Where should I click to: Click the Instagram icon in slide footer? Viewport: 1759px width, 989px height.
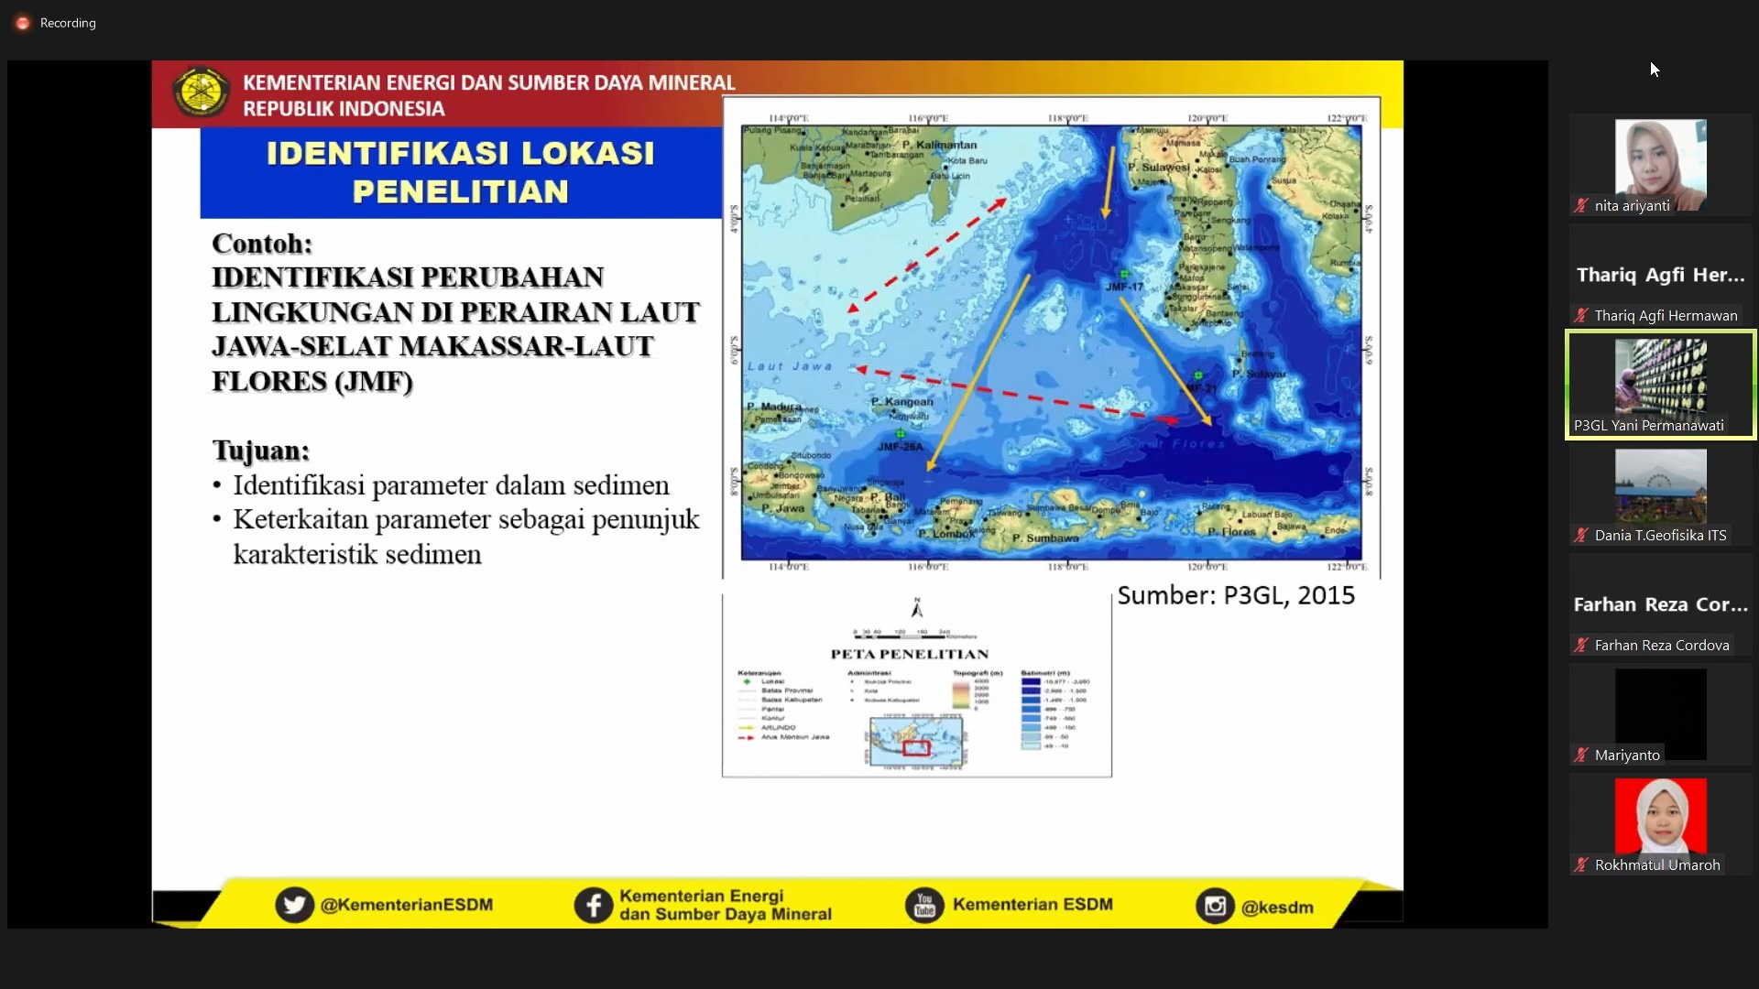coord(1215,906)
